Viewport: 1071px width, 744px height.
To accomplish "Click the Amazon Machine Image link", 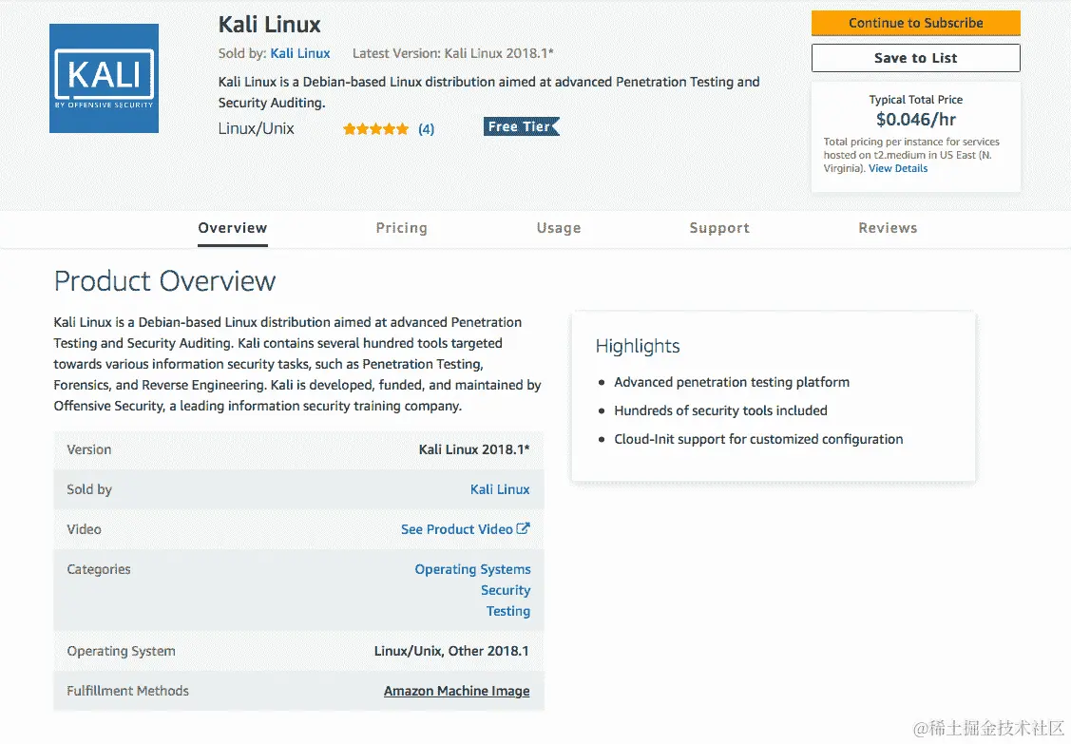I will (456, 691).
